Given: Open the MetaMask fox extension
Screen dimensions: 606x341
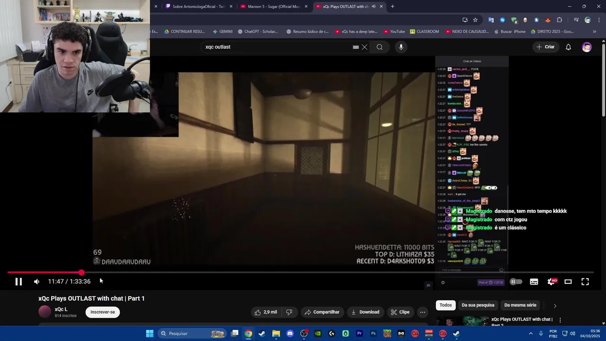Looking at the screenshot, I should (548, 20).
